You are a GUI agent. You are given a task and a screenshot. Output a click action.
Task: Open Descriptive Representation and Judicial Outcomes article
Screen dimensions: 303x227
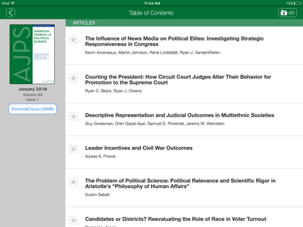[x=179, y=115]
